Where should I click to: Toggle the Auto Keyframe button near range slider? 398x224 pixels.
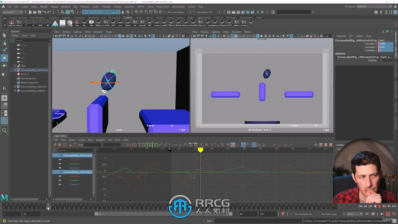pos(388,214)
